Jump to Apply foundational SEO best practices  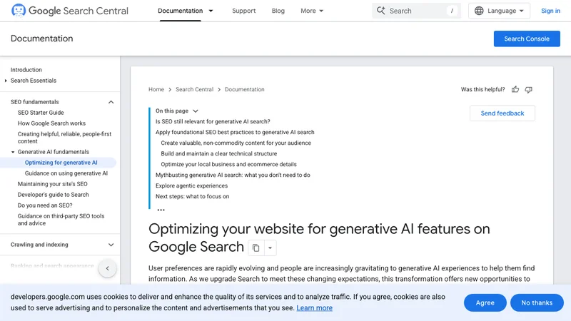point(235,132)
